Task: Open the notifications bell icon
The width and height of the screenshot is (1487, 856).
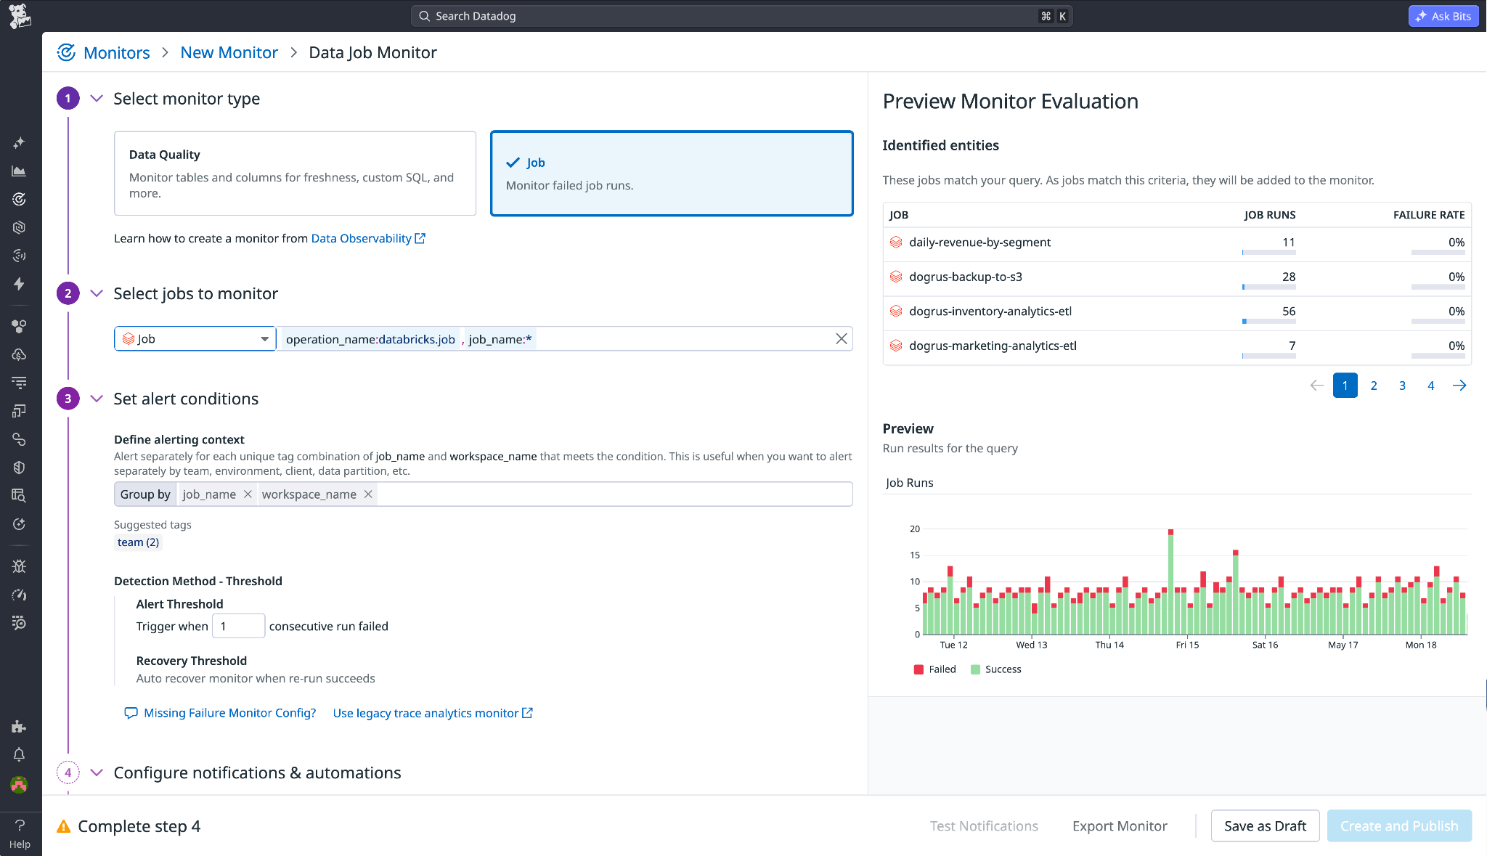Action: pos(19,755)
